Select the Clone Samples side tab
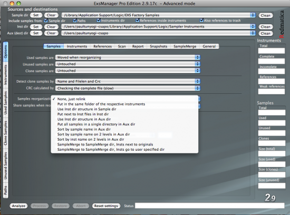Viewport: 290px width, 215px height. [6, 133]
